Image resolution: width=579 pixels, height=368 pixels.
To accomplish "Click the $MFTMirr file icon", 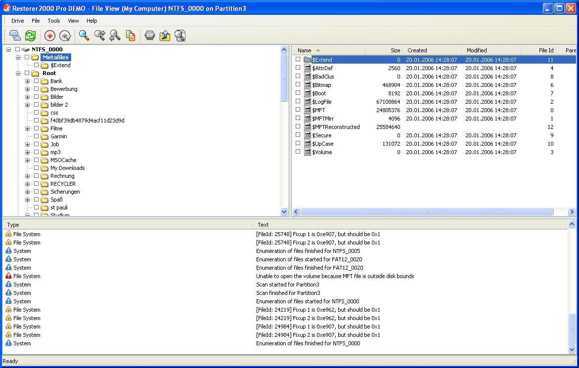I will tap(308, 119).
